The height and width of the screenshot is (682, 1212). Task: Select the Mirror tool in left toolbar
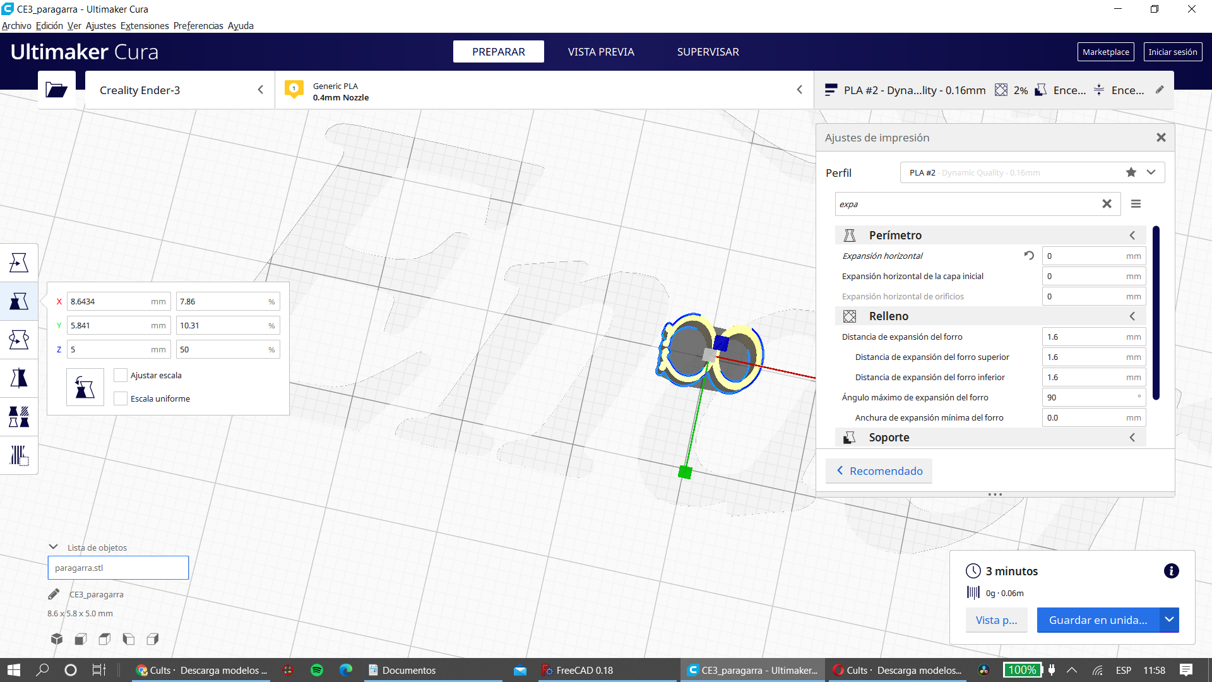tap(19, 378)
